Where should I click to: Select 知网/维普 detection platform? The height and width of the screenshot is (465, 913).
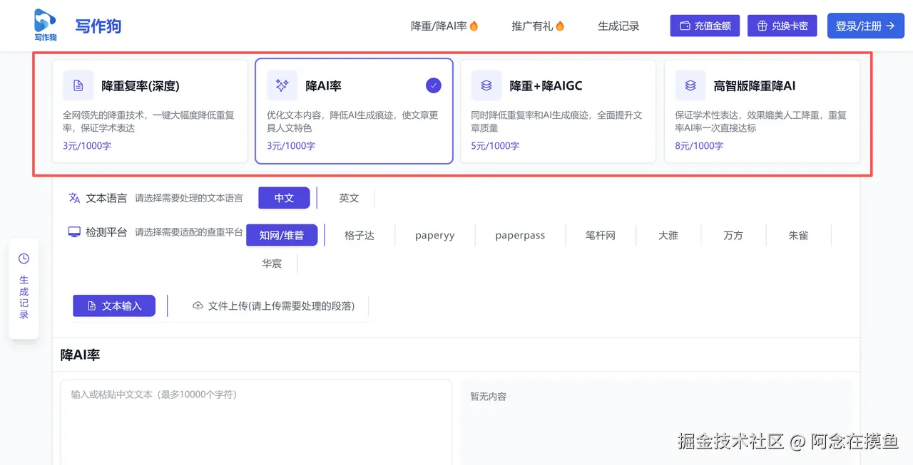(x=282, y=235)
